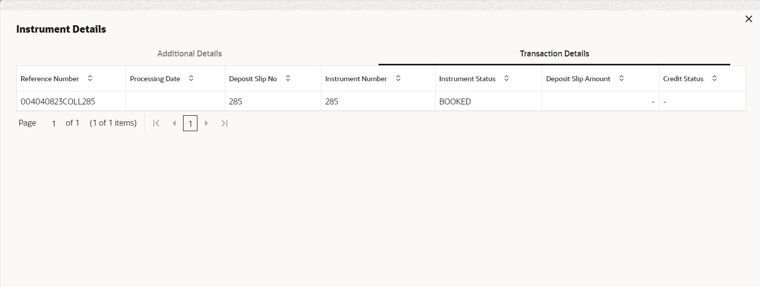Image resolution: width=760 pixels, height=287 pixels.
Task: Go to first page of results
Action: point(156,123)
